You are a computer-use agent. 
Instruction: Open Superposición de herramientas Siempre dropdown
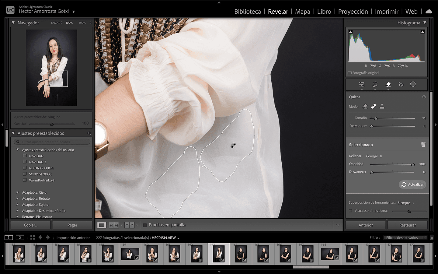[406, 203]
